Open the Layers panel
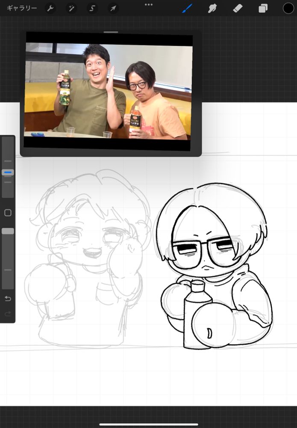The width and height of the screenshot is (297, 428). tap(263, 9)
